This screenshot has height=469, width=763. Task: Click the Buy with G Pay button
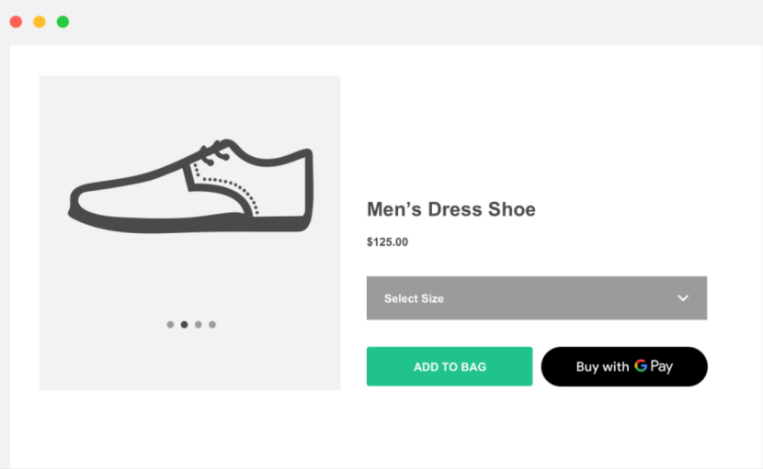(624, 366)
